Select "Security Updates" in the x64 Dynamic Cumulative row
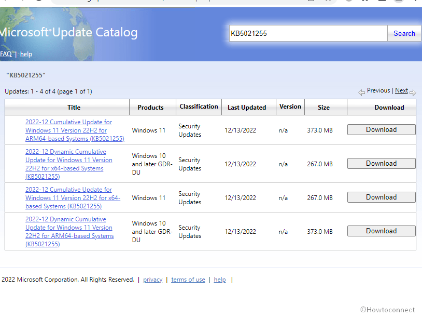This screenshot has width=422, height=318. click(190, 164)
